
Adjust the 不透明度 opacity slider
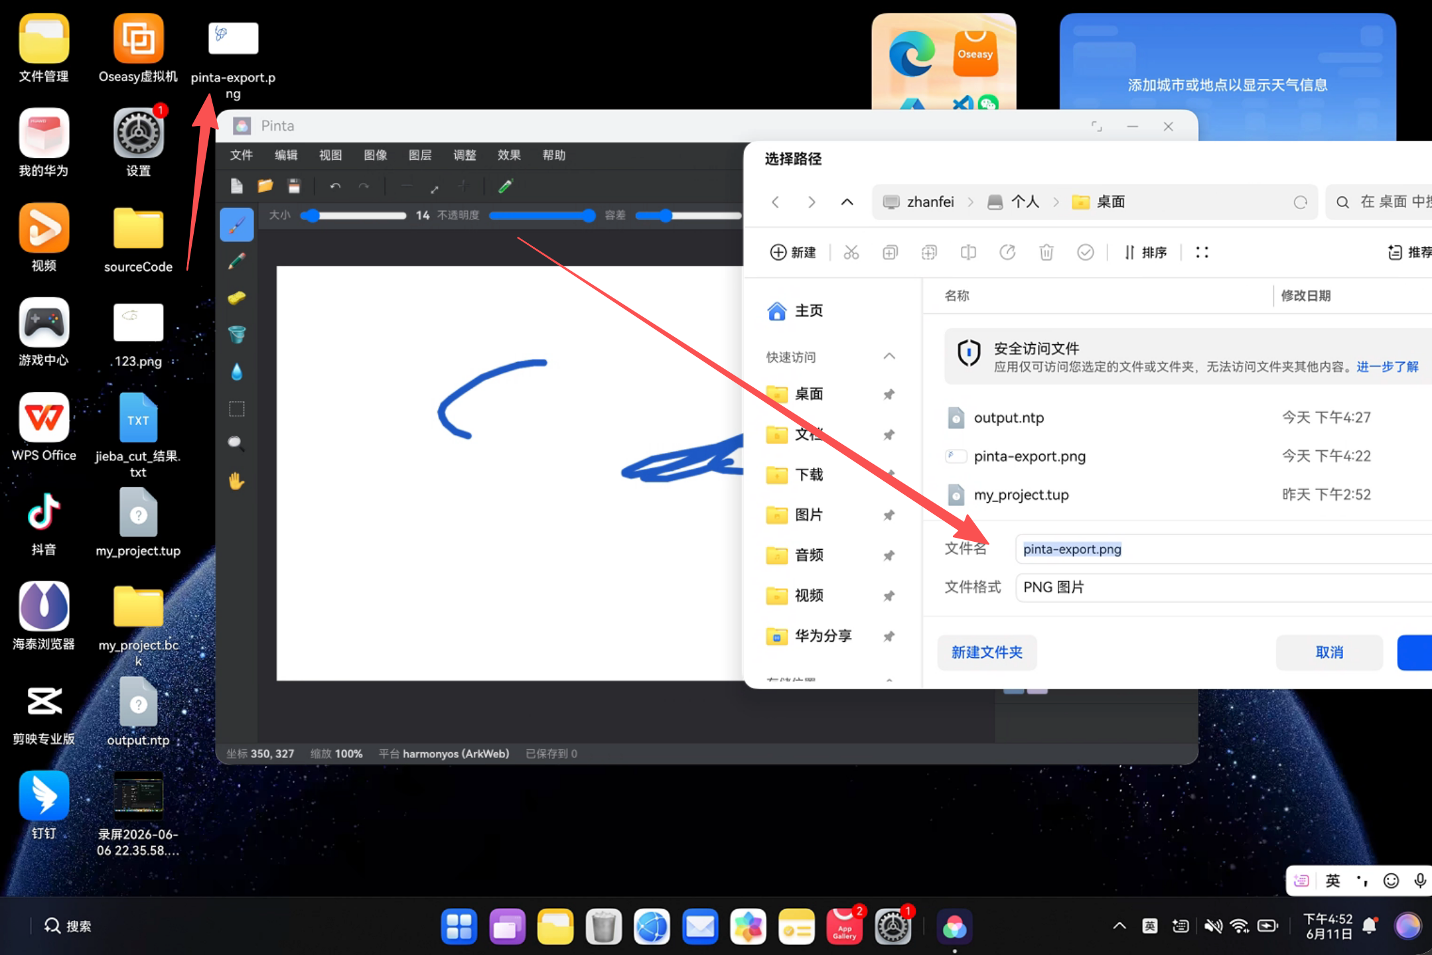point(542,216)
